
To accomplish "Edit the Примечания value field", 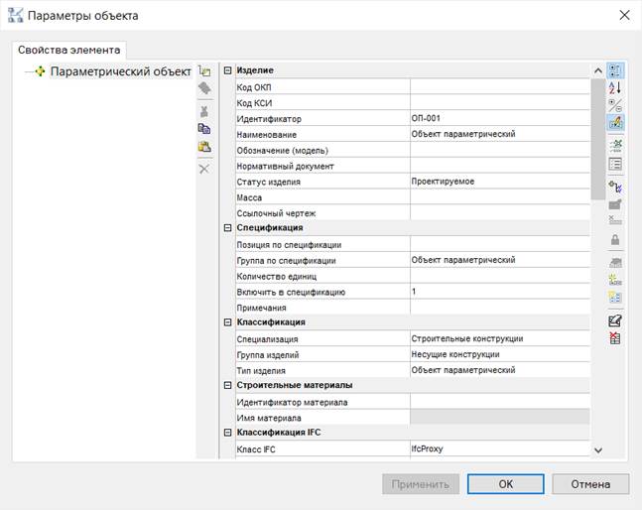I will tap(500, 308).
